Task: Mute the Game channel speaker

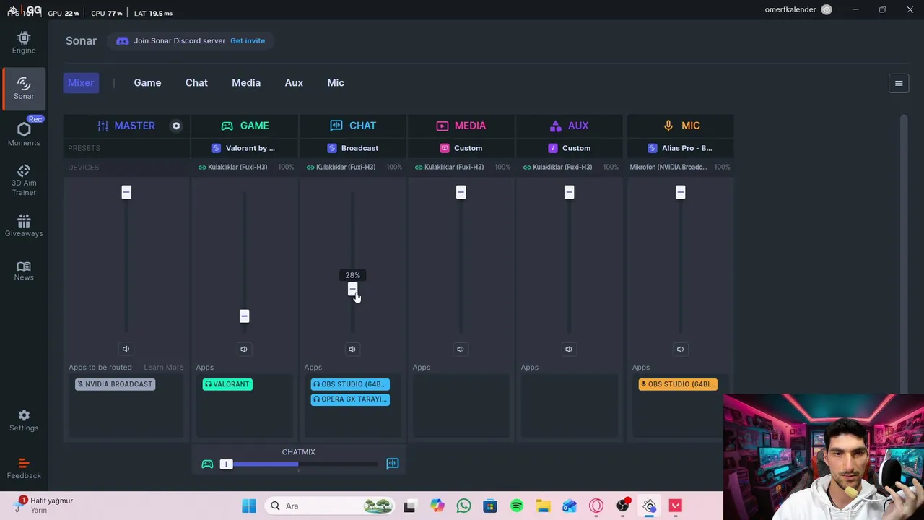Action: click(x=244, y=349)
